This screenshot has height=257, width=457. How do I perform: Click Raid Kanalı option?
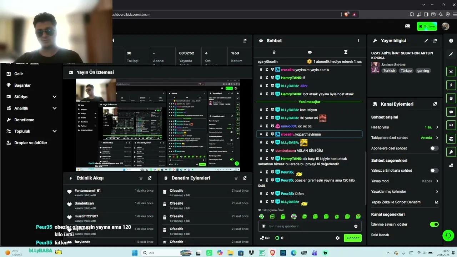coord(380,235)
